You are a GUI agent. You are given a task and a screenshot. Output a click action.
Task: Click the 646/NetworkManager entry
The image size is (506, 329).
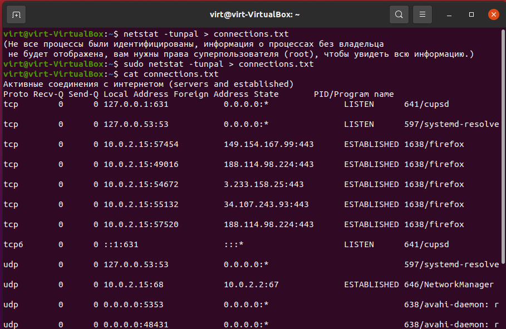pos(449,284)
